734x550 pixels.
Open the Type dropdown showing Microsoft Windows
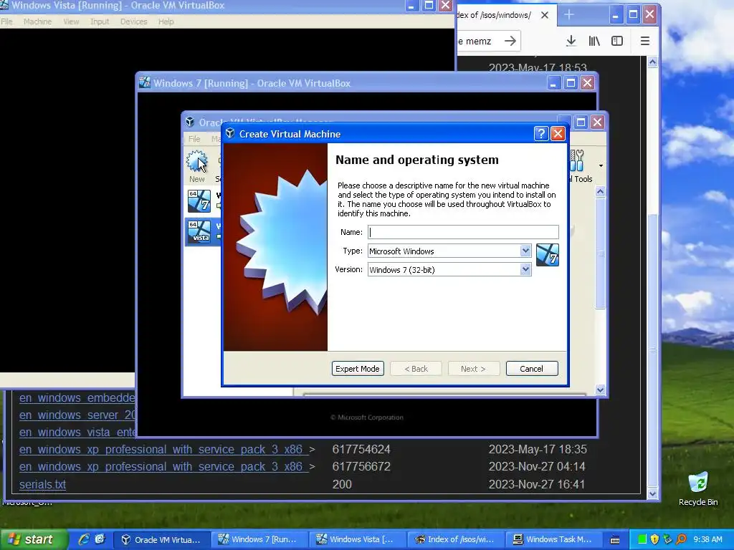pyautogui.click(x=449, y=251)
